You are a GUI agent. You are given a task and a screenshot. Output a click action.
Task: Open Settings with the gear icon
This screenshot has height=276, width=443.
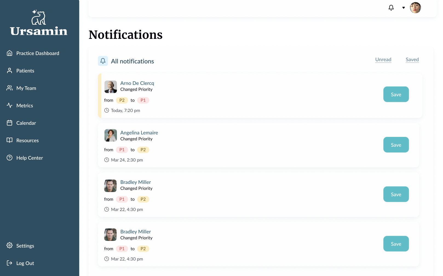point(10,246)
